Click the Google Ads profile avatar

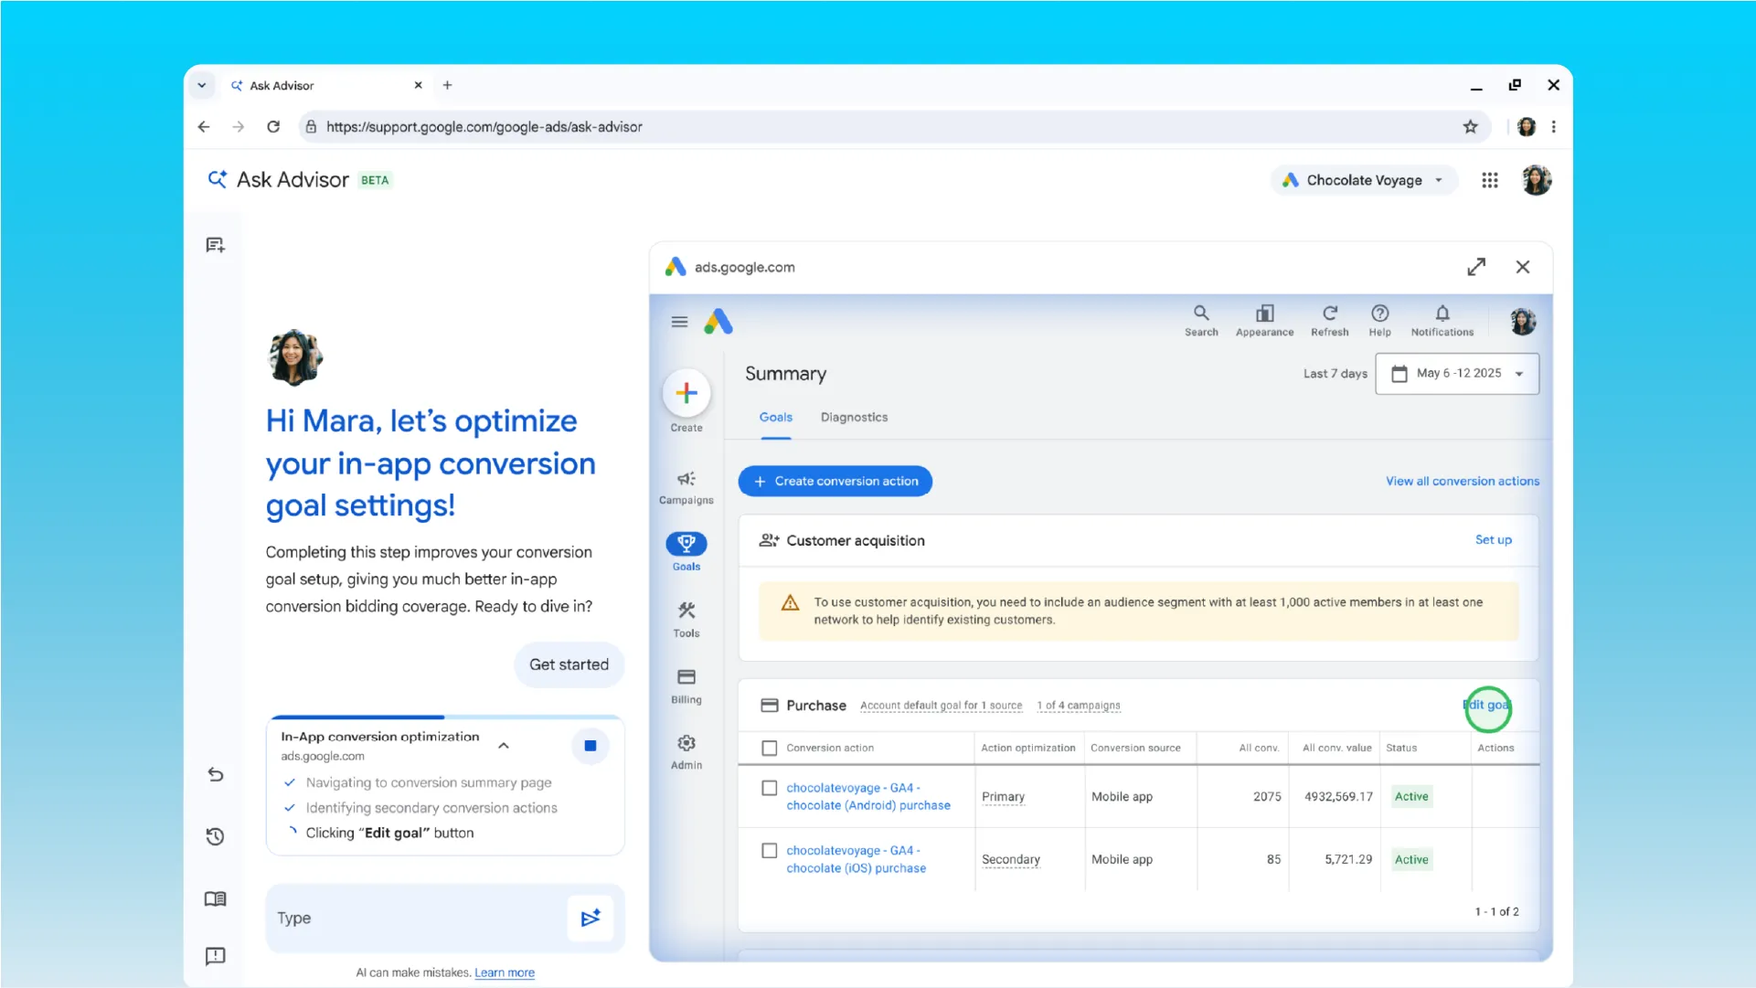point(1523,322)
